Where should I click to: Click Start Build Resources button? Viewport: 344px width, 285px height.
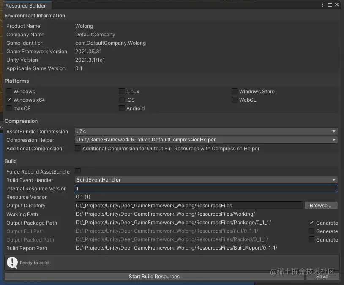click(x=154, y=277)
